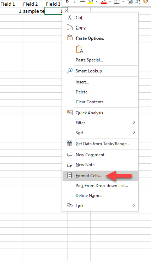151x261 pixels.
Task: Click the Cut scissors icon
Action: (x=70, y=17)
